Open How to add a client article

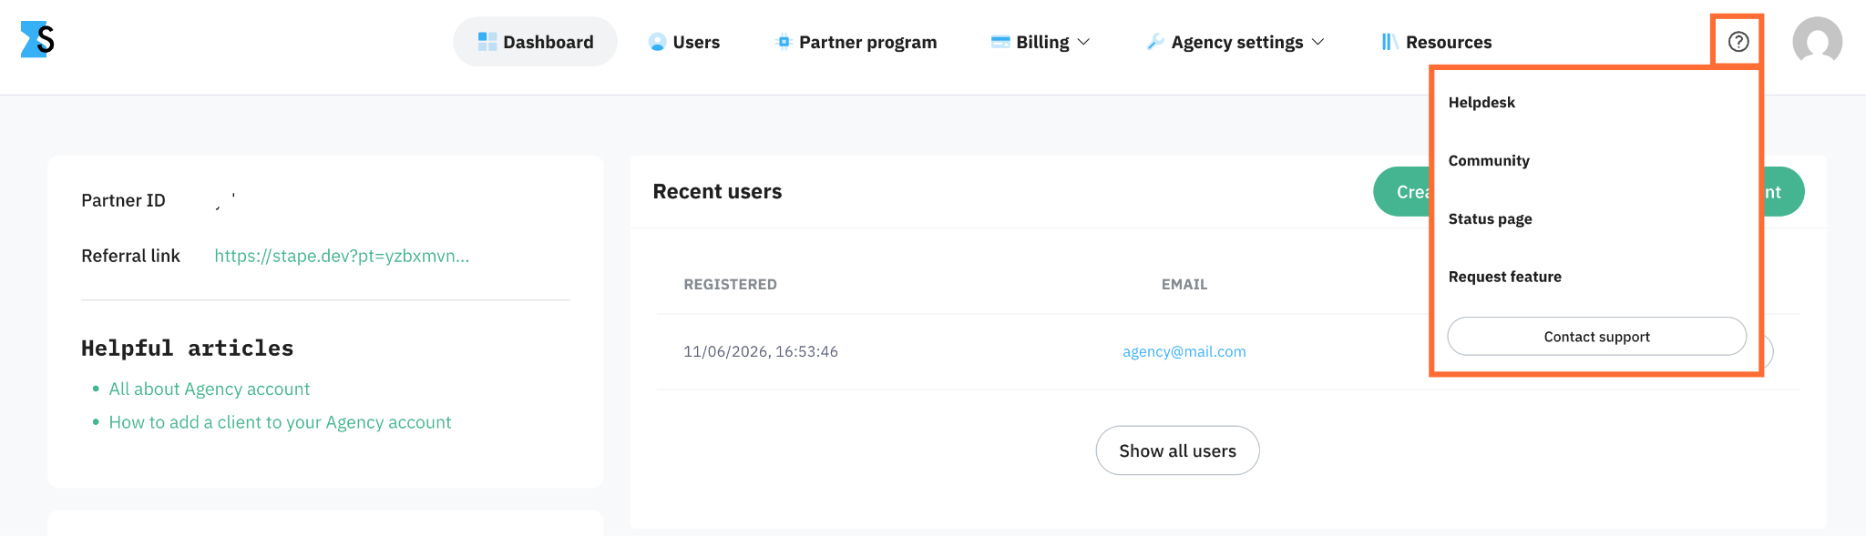coord(280,422)
